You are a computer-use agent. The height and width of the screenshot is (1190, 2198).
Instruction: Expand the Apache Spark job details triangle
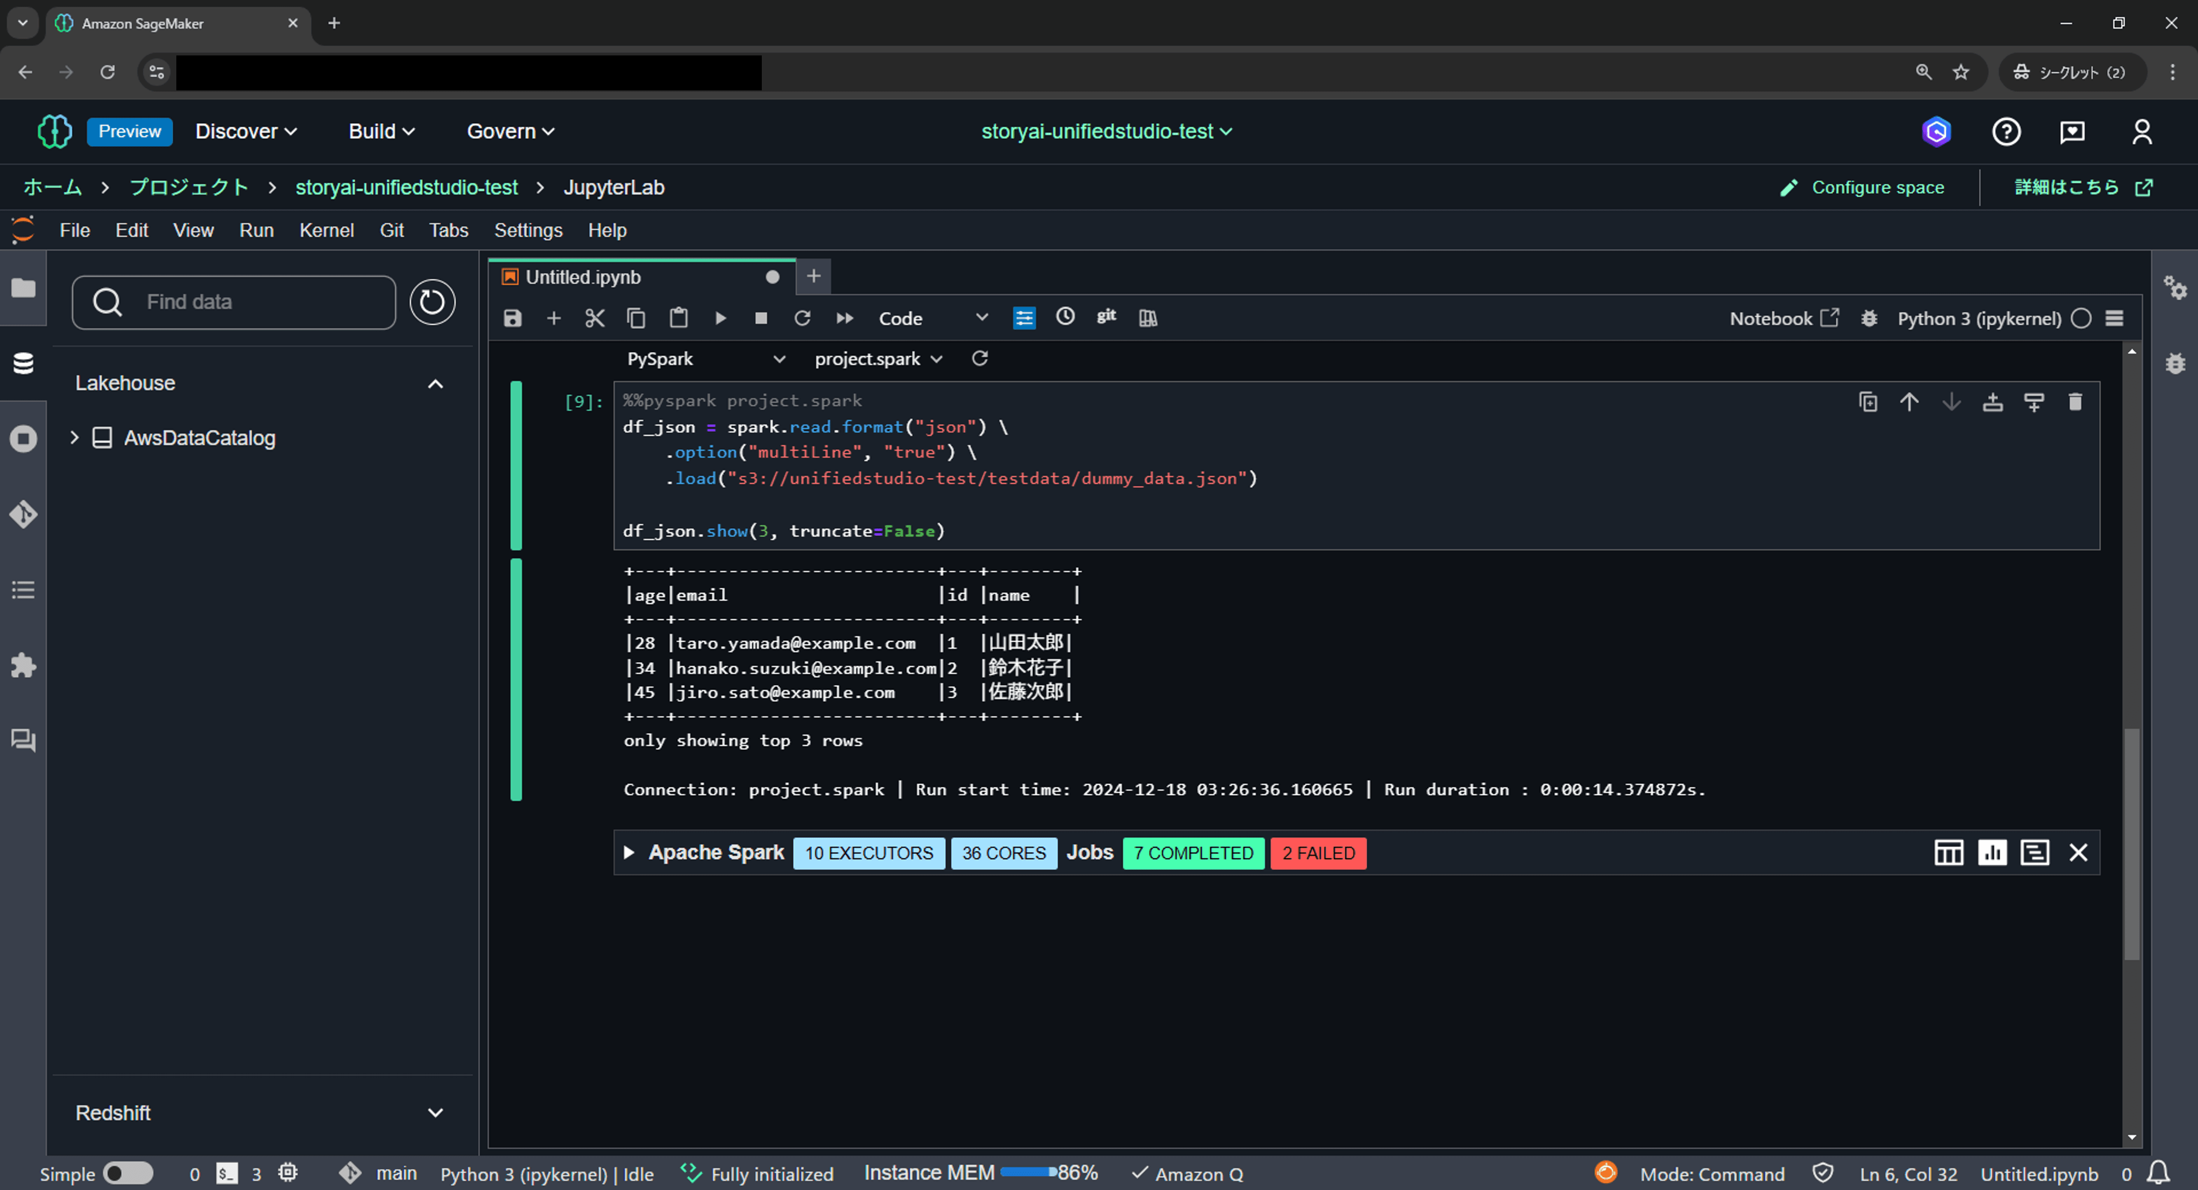pos(629,852)
